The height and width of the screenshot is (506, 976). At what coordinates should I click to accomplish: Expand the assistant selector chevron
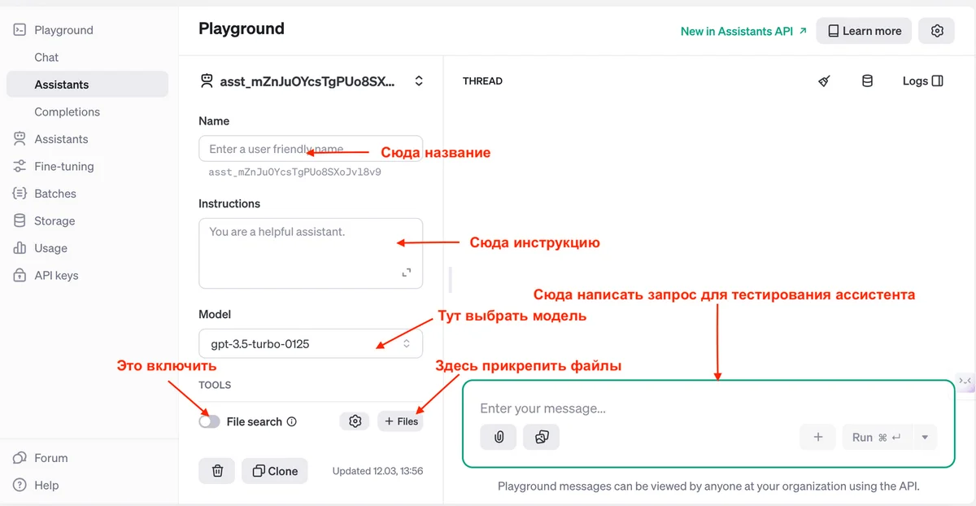click(419, 81)
